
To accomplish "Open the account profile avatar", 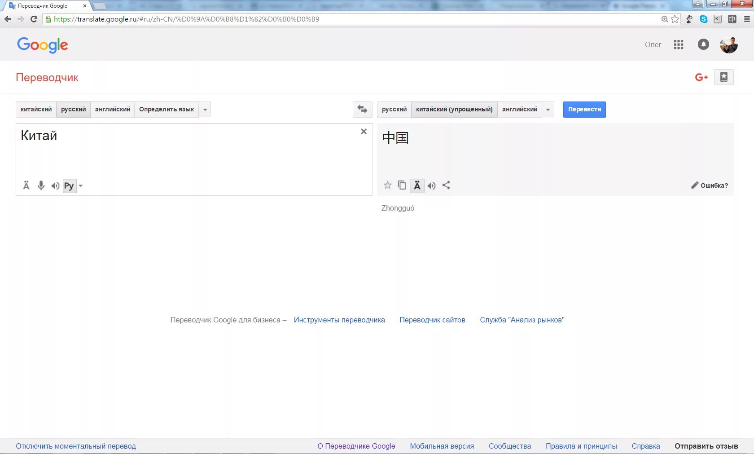I will point(729,44).
